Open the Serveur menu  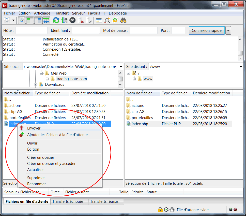[78, 13]
